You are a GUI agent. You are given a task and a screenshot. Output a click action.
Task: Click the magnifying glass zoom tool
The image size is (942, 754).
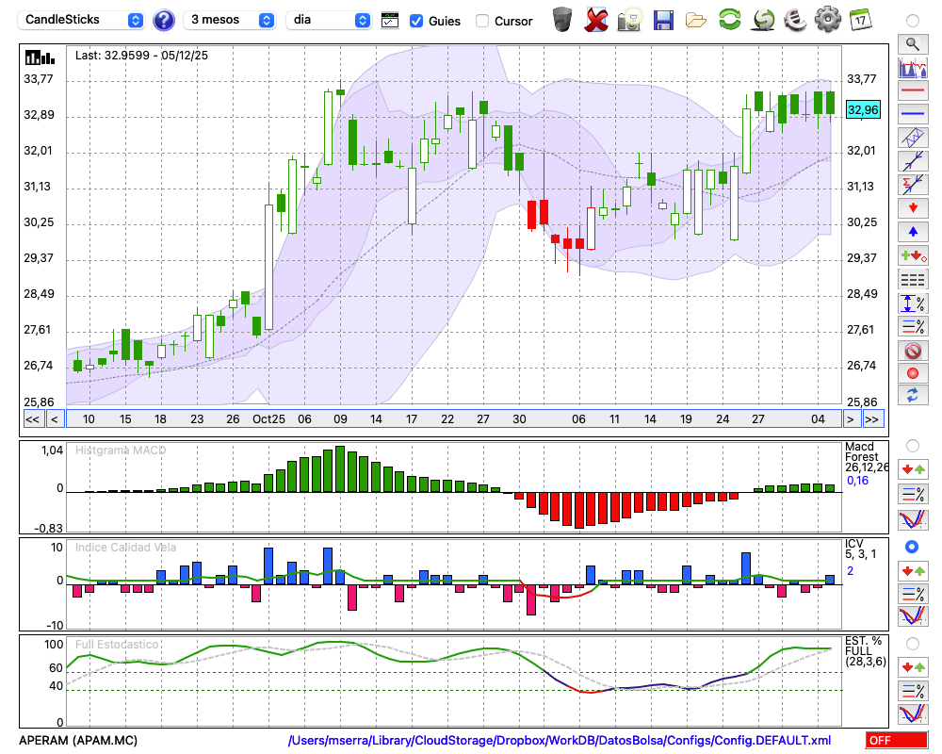point(912,43)
